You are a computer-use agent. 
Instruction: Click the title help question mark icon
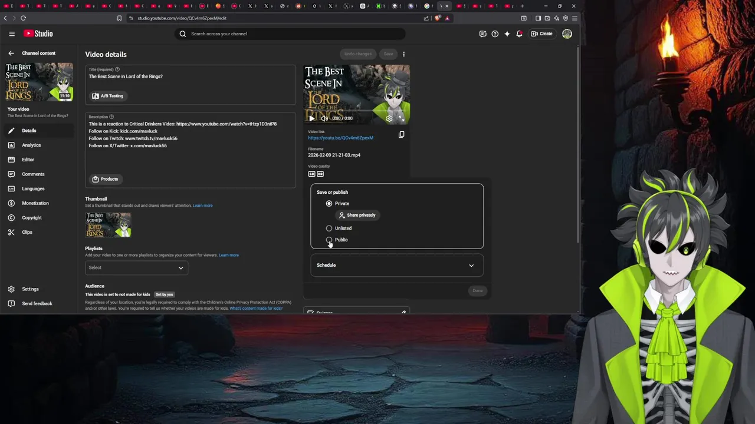tap(117, 69)
